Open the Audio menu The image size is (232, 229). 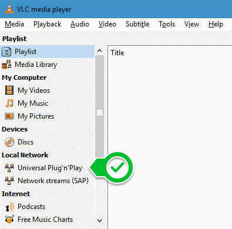coord(80,24)
